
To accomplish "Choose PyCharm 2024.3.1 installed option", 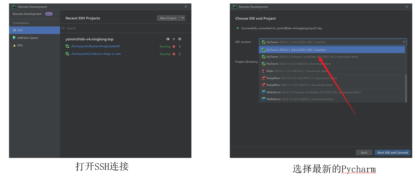I will 296,50.
